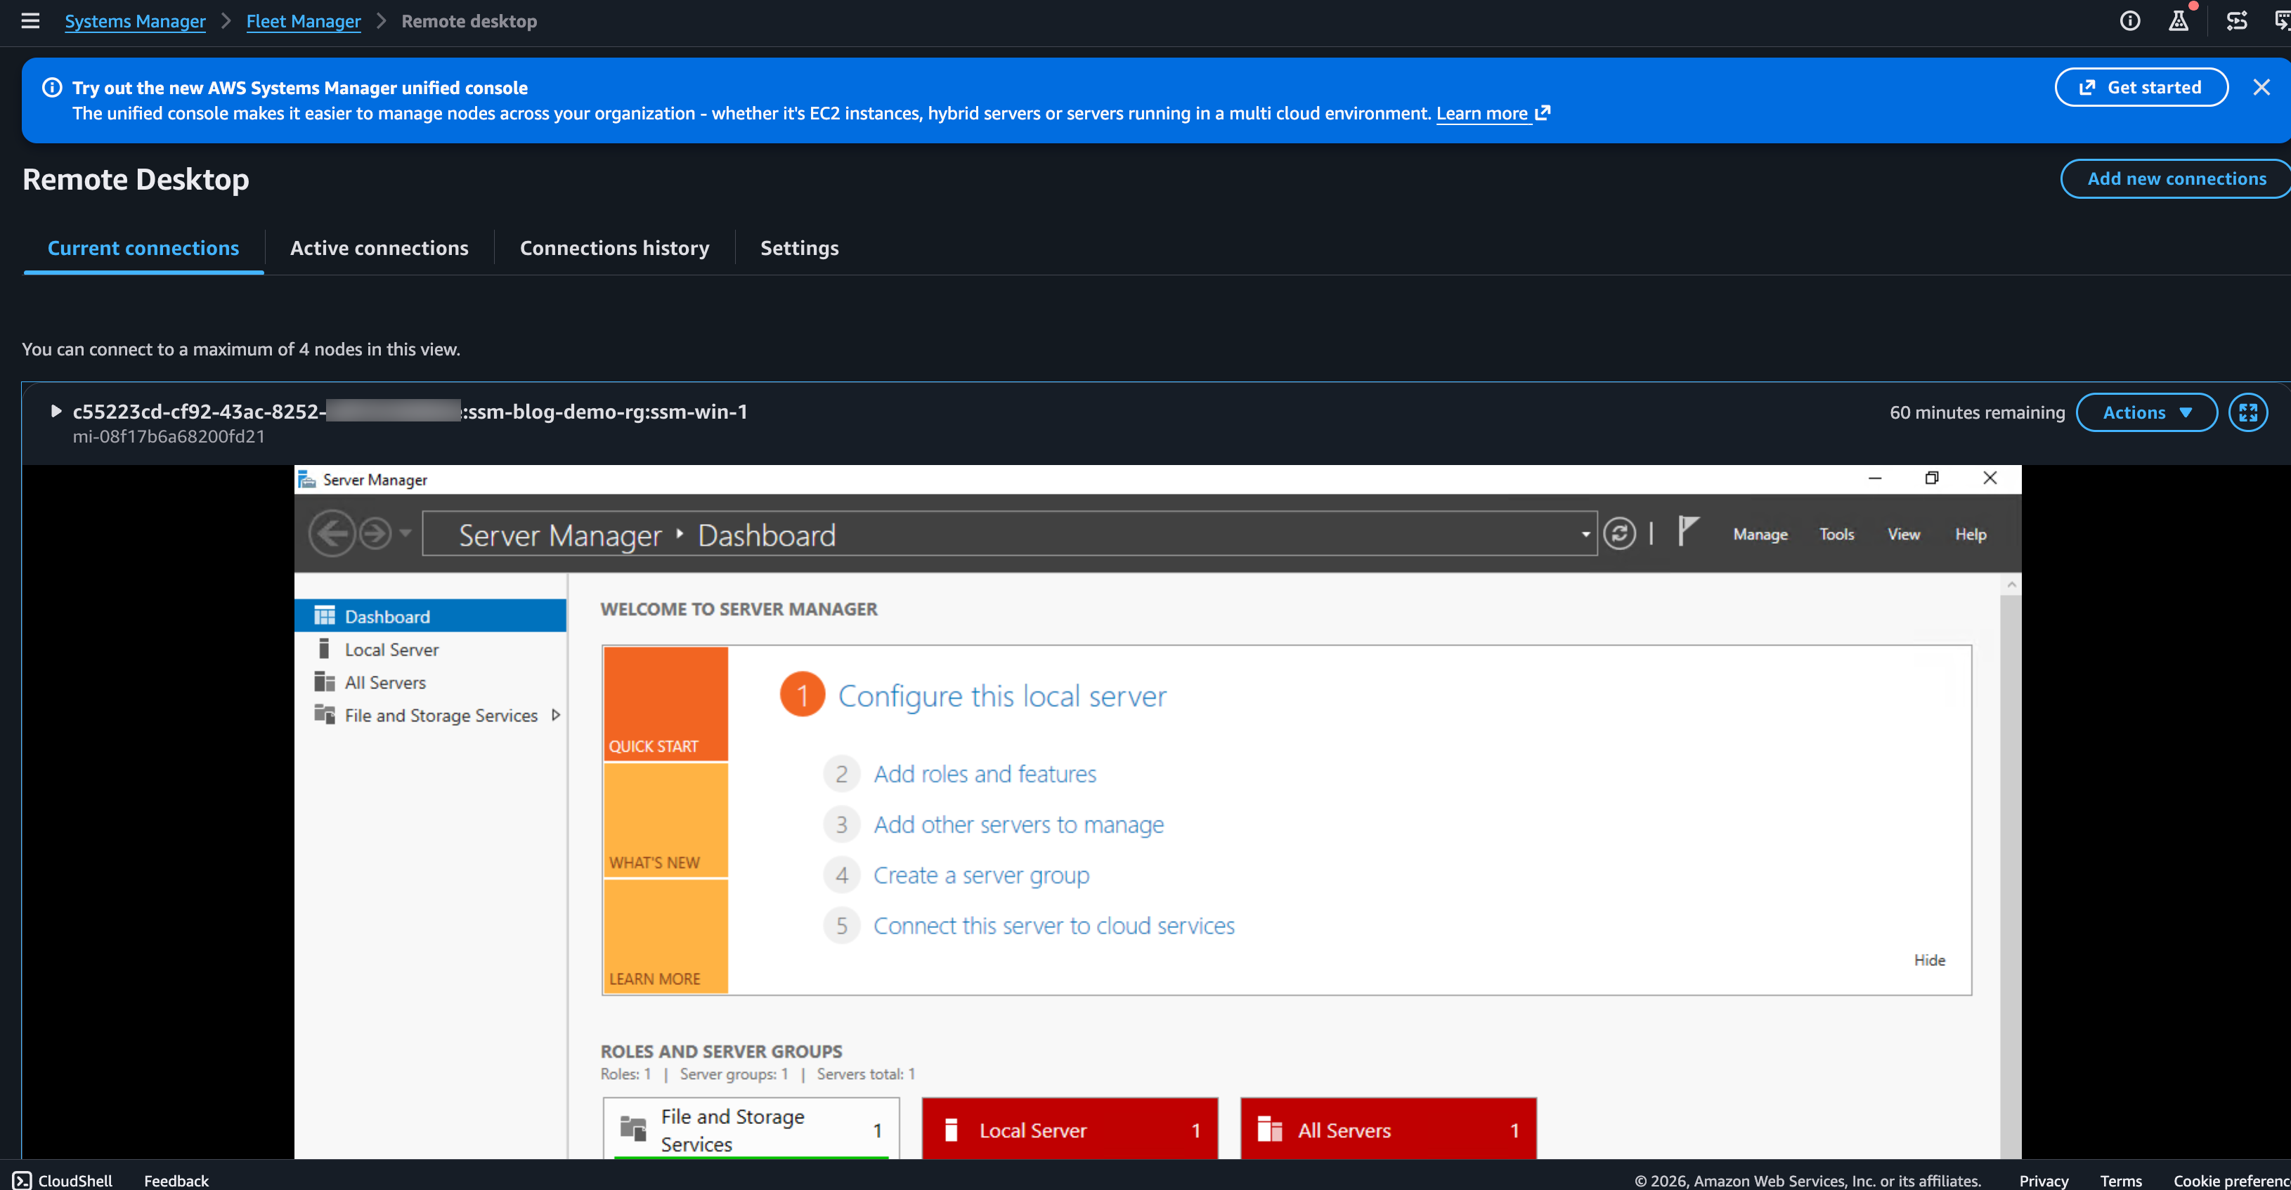
Task: Click the Feedback footer link
Action: [176, 1179]
